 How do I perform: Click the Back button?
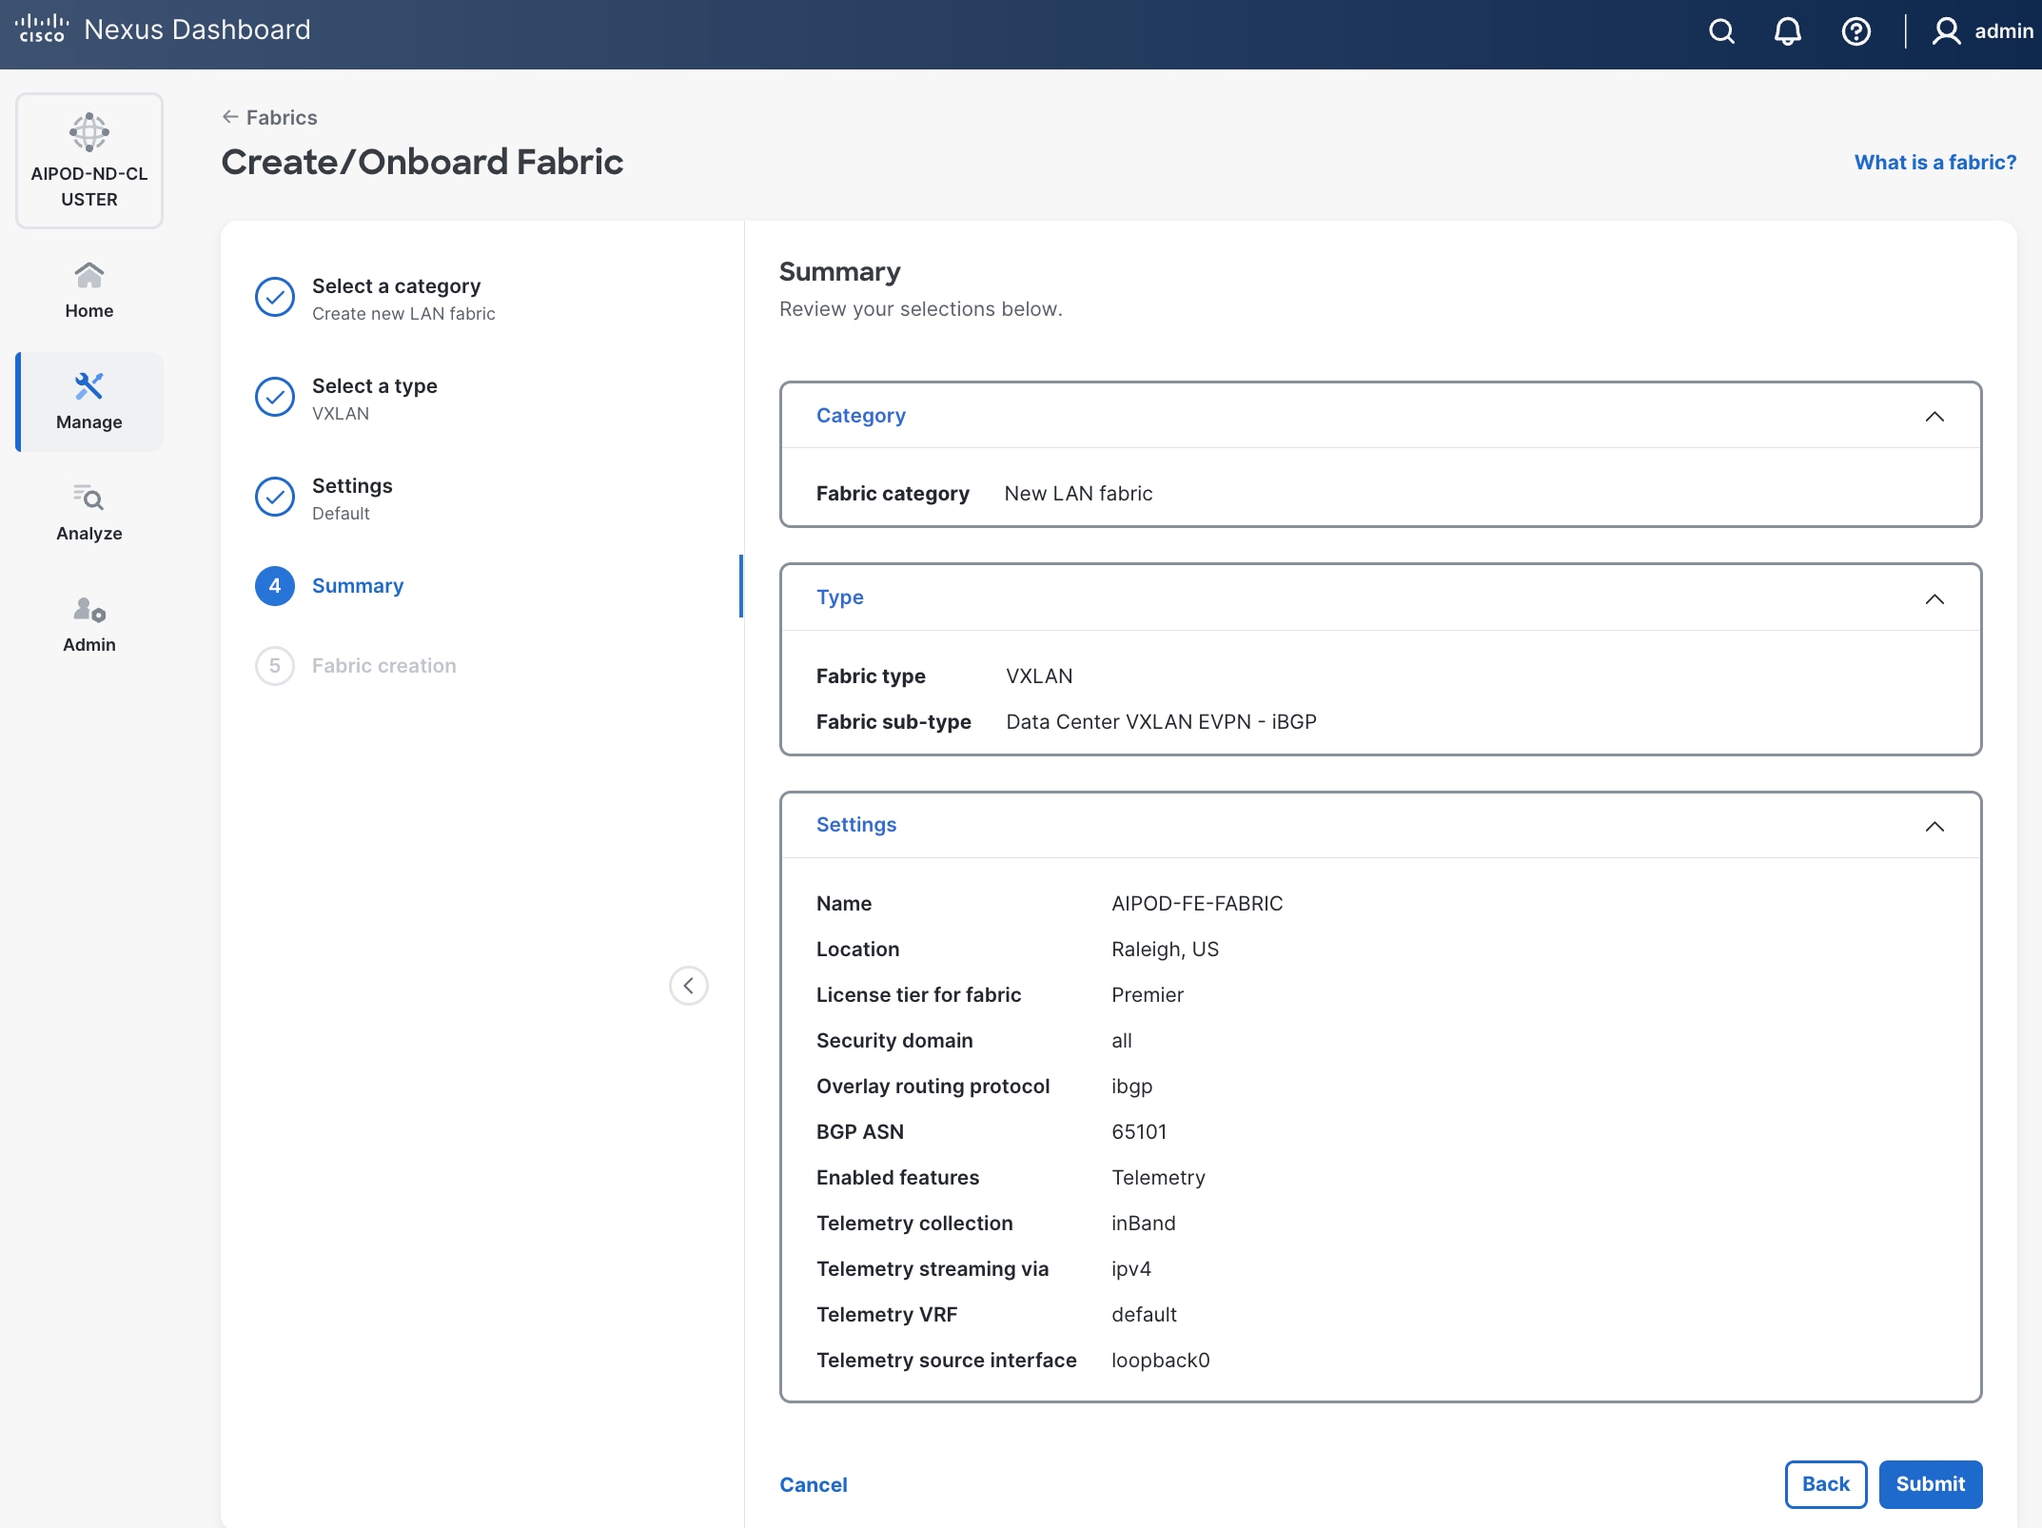tap(1825, 1484)
